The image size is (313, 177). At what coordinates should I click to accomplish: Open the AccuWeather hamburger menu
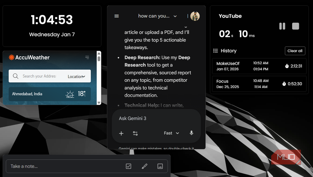pos(87,57)
